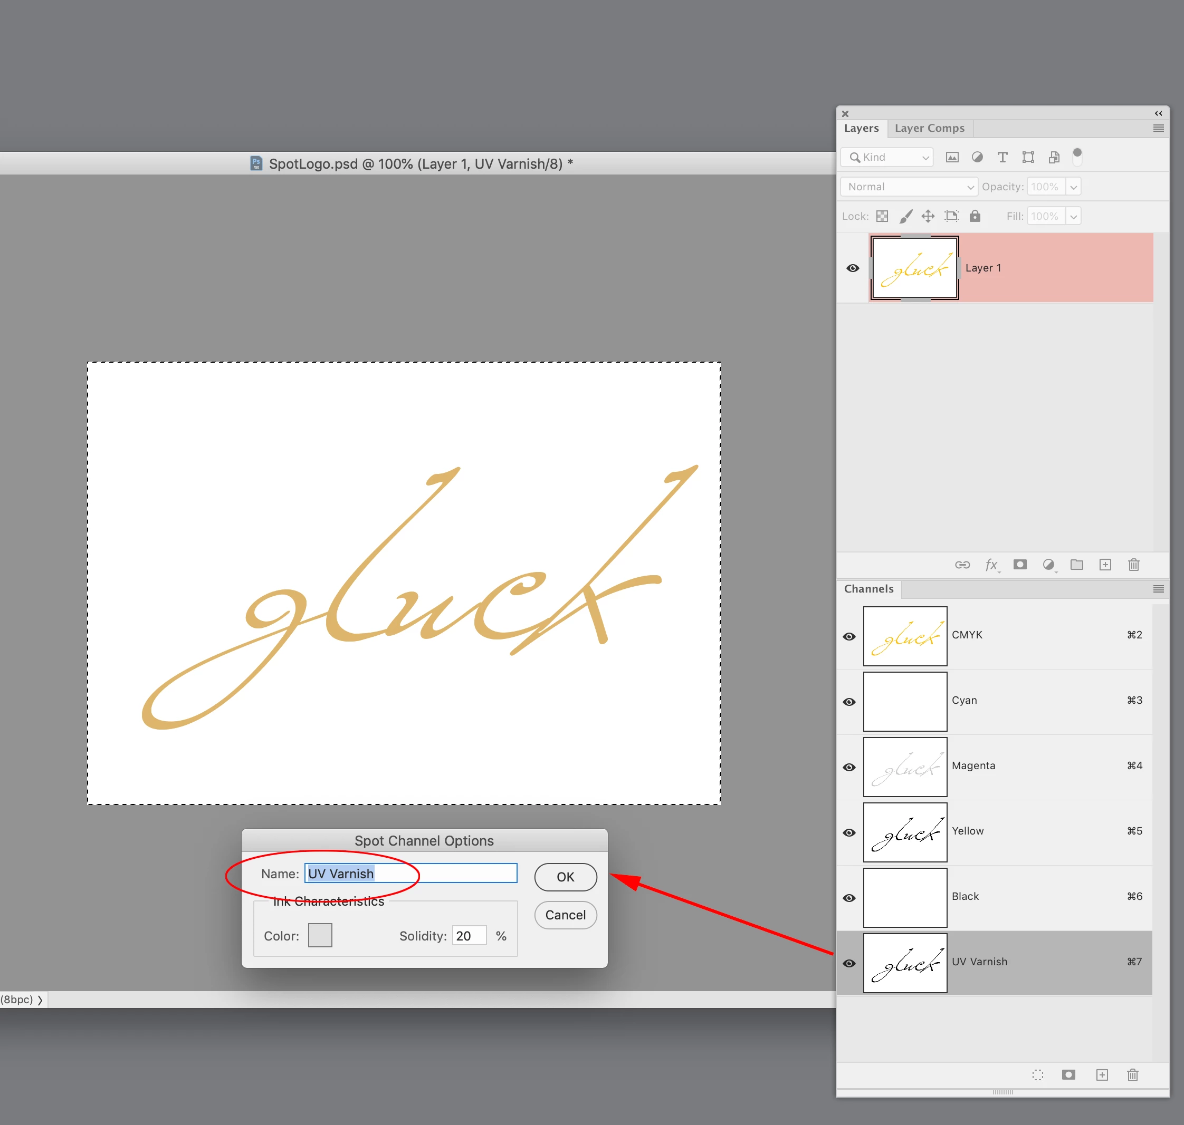Switch to the Layer Comps tab
Viewport: 1184px width, 1125px height.
[929, 128]
